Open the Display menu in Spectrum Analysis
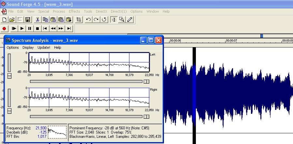 (28, 47)
